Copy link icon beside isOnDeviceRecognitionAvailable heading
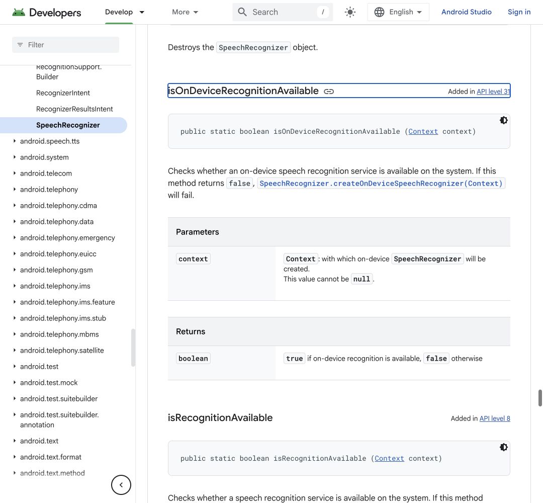The height and width of the screenshot is (503, 543). click(329, 92)
